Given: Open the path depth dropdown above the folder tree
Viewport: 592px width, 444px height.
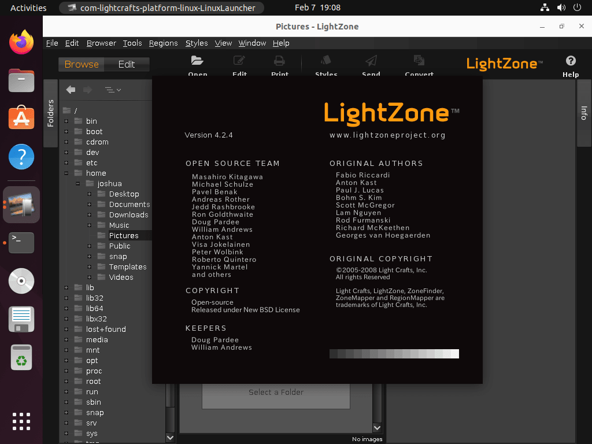Looking at the screenshot, I should [112, 90].
